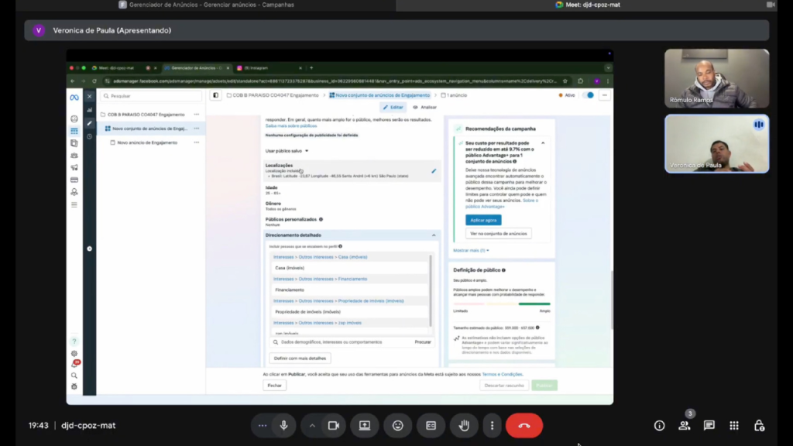This screenshot has width=793, height=446.
Task: Switch to Meet: djd-cpoz-mat browser tab
Action: [x=589, y=5]
